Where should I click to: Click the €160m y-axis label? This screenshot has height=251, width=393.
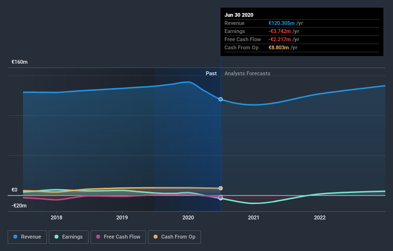click(20, 62)
